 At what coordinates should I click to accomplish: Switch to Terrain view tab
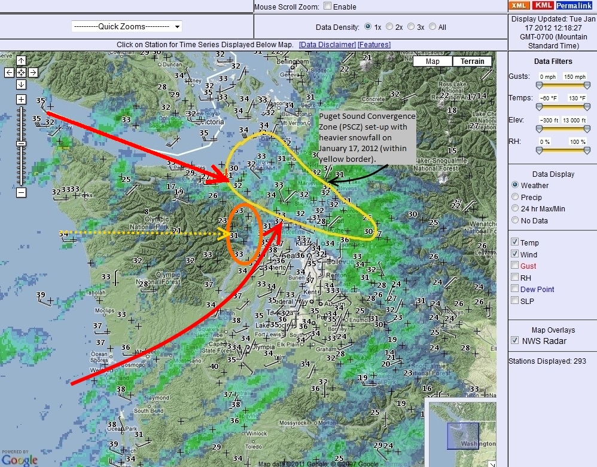coord(472,61)
